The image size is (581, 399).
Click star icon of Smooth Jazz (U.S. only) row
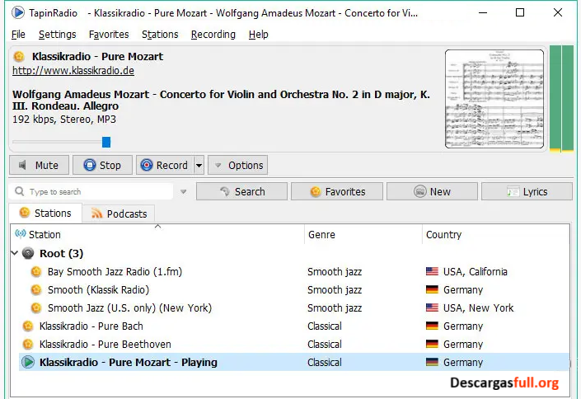[36, 308]
